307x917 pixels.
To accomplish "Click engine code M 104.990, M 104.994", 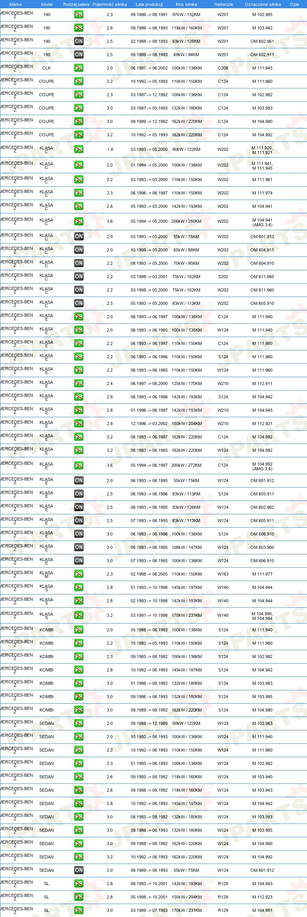I will point(262,616).
